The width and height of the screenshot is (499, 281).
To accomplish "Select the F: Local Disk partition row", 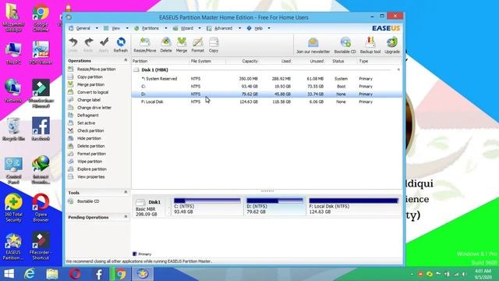I will coord(267,101).
